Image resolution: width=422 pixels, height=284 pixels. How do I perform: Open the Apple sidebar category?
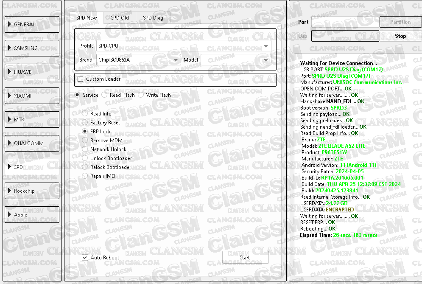[32, 215]
